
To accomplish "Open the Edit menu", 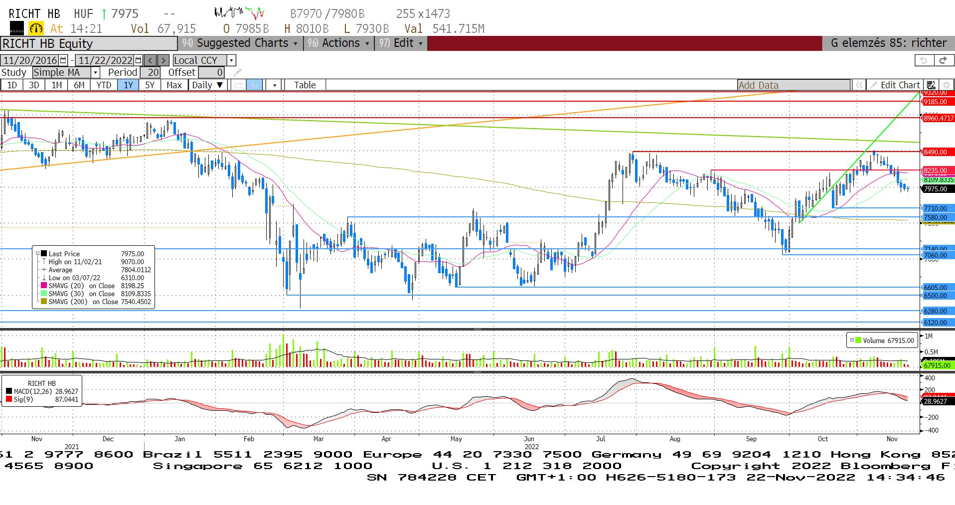I will click(x=401, y=43).
